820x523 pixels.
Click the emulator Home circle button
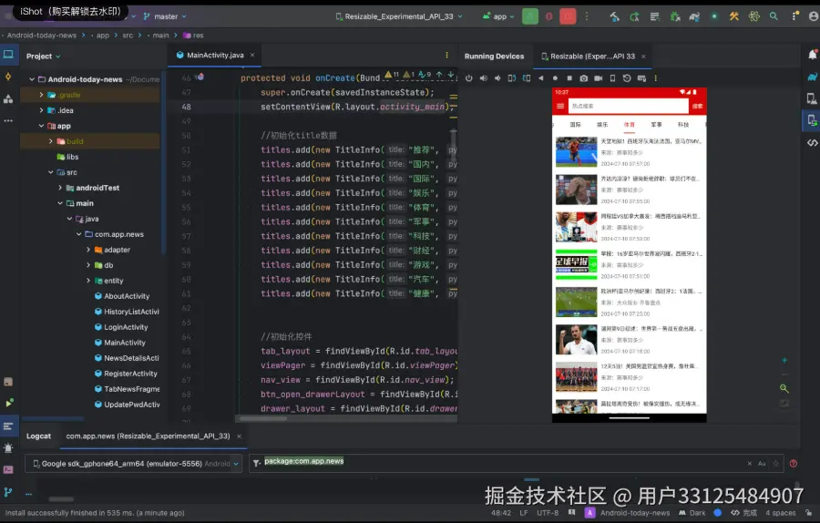(x=555, y=78)
